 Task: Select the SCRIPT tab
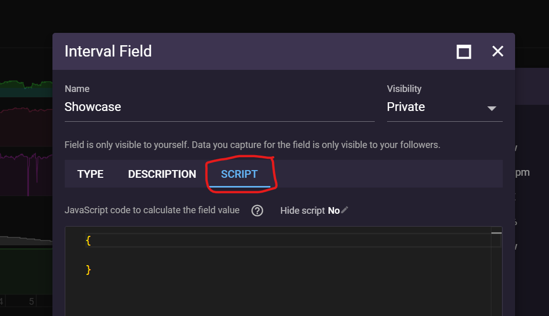click(x=240, y=174)
